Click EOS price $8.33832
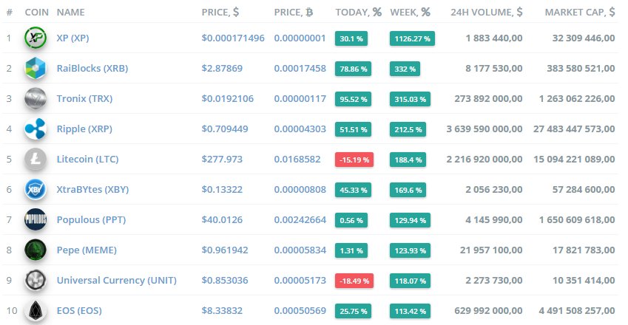This screenshot has width=628, height=325. click(222, 311)
